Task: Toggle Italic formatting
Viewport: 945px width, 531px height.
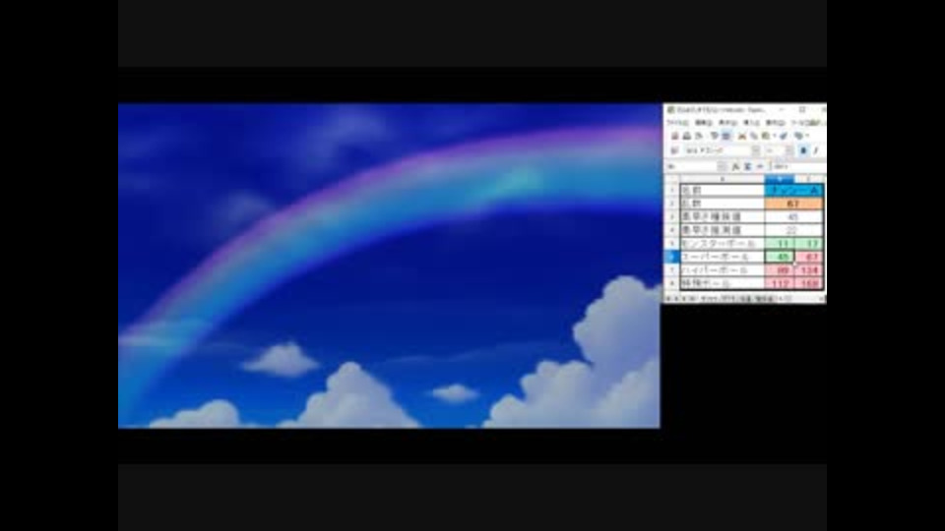Action: click(x=816, y=150)
